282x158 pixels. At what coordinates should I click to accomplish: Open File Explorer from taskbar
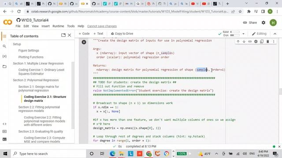pyautogui.click(x=122, y=154)
